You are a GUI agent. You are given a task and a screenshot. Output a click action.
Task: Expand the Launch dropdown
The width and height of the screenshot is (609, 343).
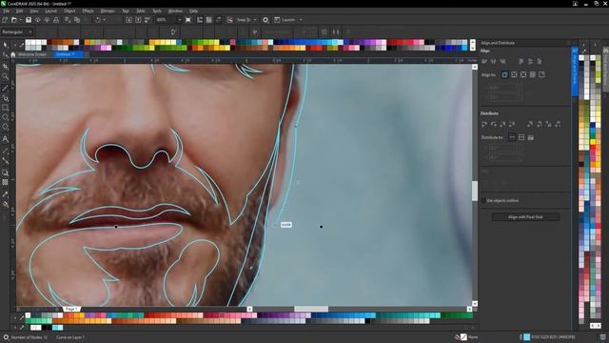click(301, 19)
